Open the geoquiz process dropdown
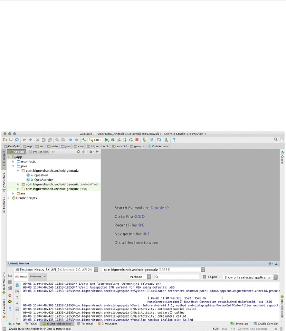The height and width of the screenshot is (331, 286). 153,269
